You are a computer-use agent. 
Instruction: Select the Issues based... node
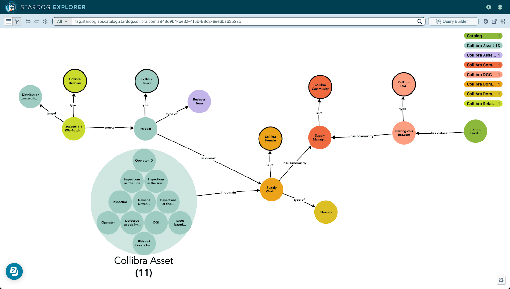[180, 223]
